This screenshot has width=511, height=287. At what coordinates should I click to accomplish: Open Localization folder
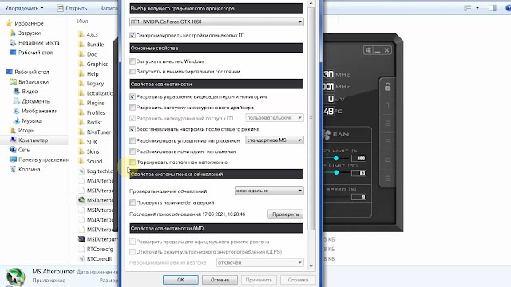[x=96, y=93]
